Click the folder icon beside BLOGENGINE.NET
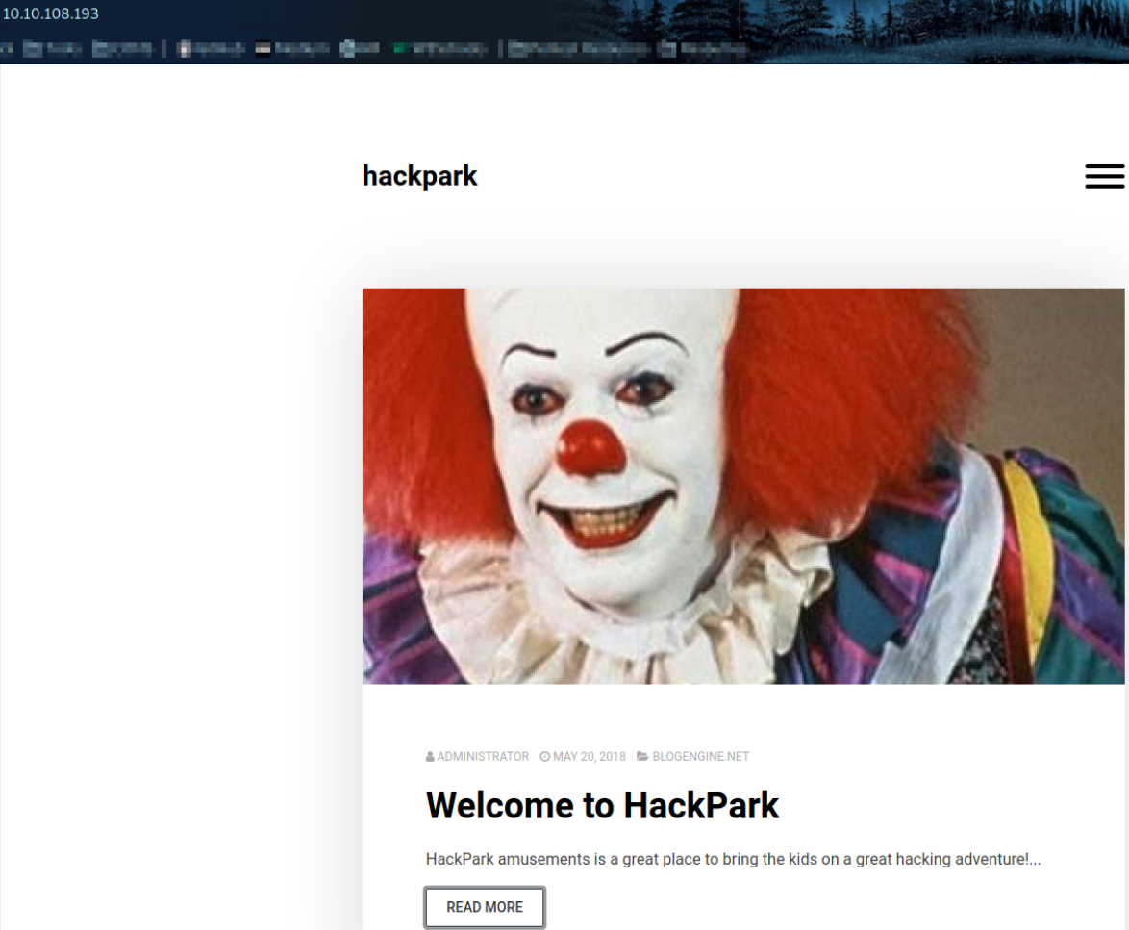 coord(643,757)
